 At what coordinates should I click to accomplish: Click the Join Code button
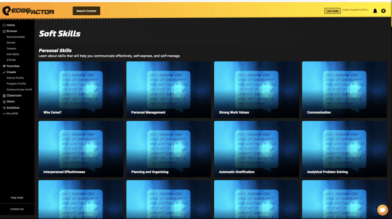[332, 11]
